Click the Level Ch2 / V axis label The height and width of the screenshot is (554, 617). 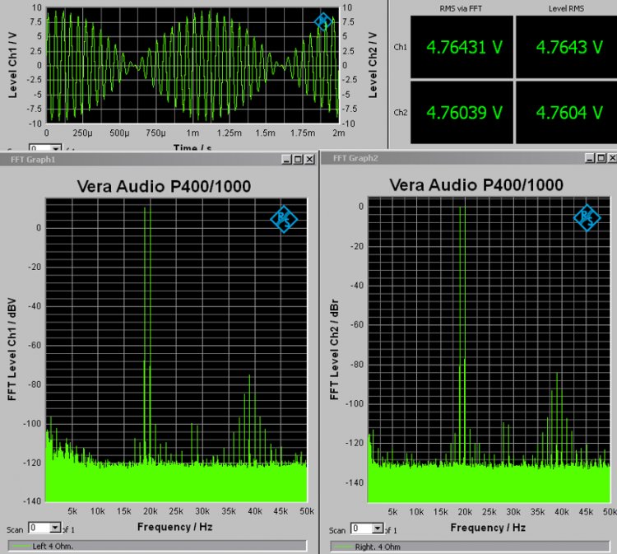point(373,65)
